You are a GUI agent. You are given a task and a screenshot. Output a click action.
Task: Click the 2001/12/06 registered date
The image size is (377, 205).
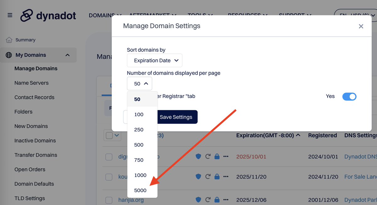click(323, 200)
